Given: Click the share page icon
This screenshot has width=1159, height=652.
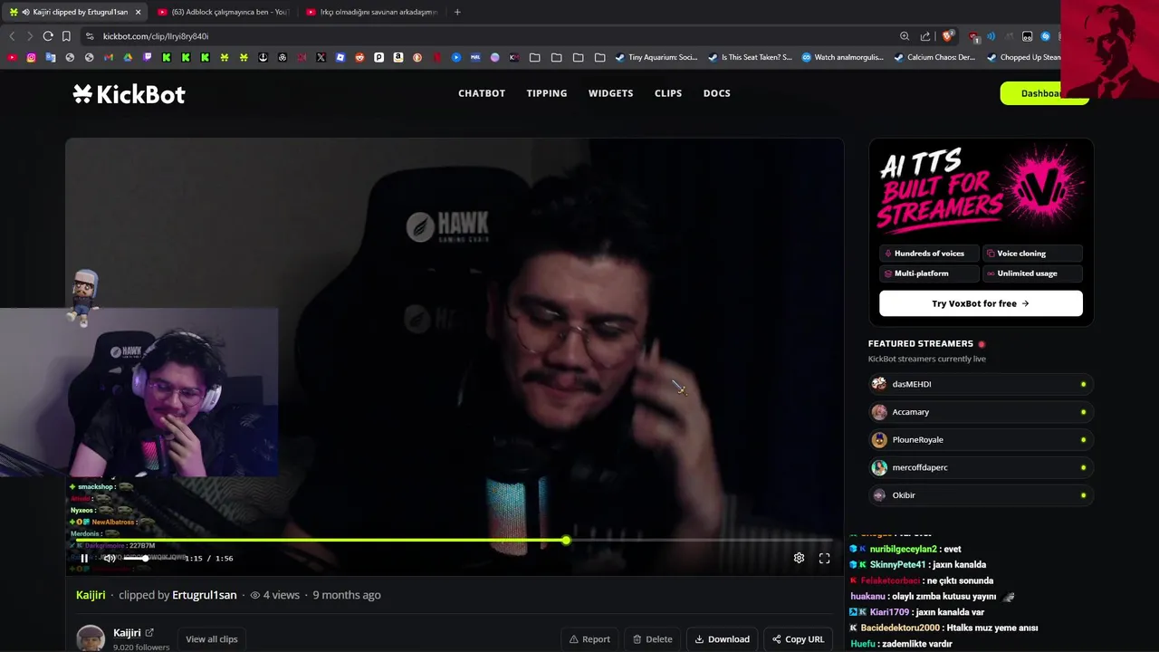Looking at the screenshot, I should [x=925, y=36].
